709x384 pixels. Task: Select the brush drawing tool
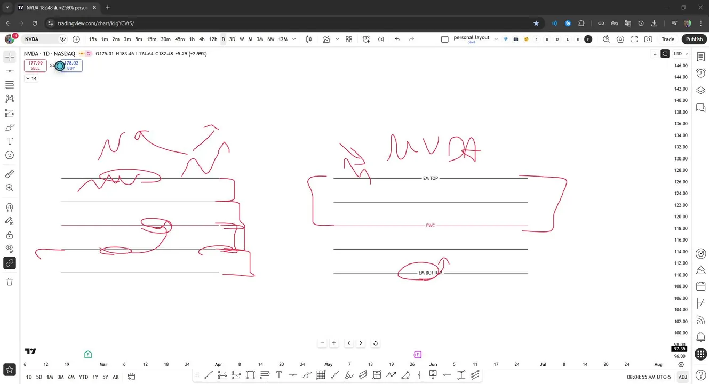10,127
